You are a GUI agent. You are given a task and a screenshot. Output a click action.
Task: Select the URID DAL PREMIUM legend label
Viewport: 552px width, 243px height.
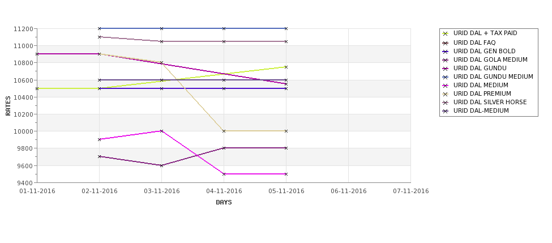482,93
